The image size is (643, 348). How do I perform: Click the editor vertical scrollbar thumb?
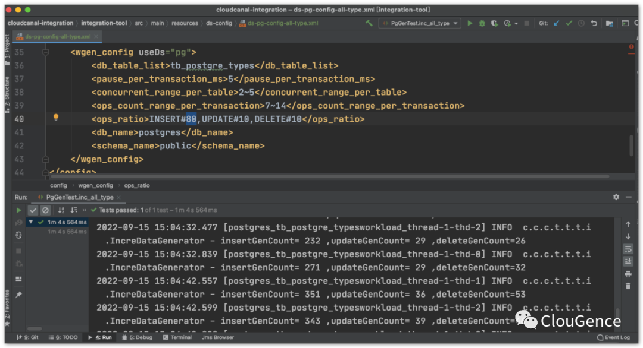(x=632, y=145)
